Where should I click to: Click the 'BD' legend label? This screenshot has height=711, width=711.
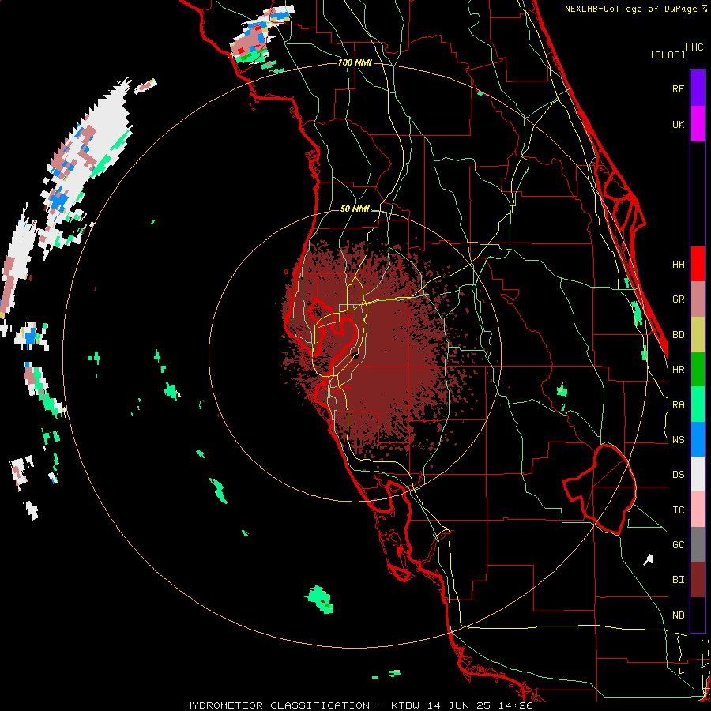click(678, 335)
